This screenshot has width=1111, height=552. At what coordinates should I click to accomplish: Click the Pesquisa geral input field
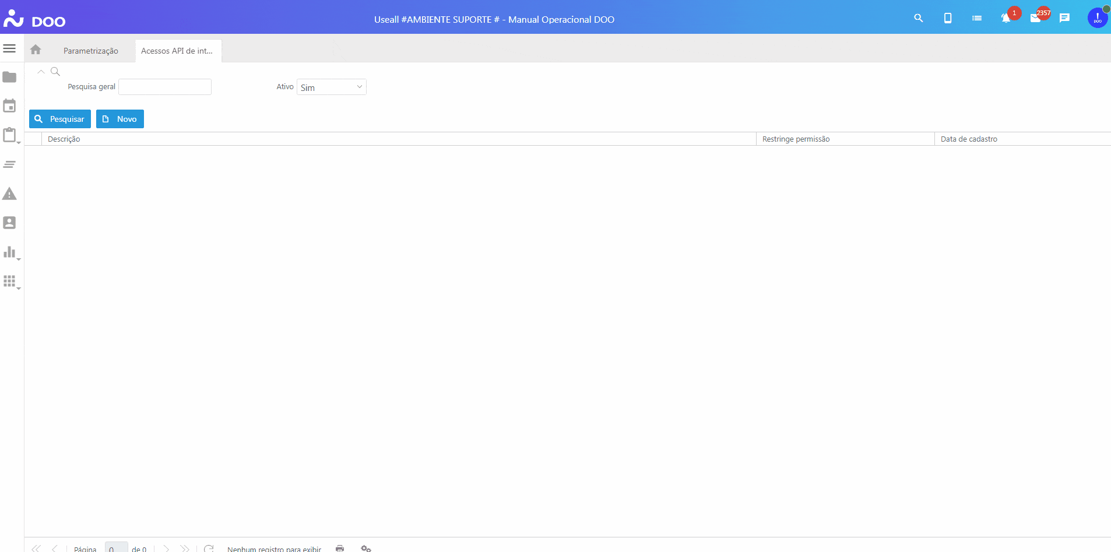point(165,87)
